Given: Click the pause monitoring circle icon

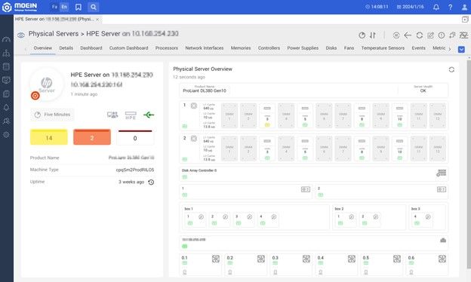Looking at the screenshot, I should tap(396, 35).
